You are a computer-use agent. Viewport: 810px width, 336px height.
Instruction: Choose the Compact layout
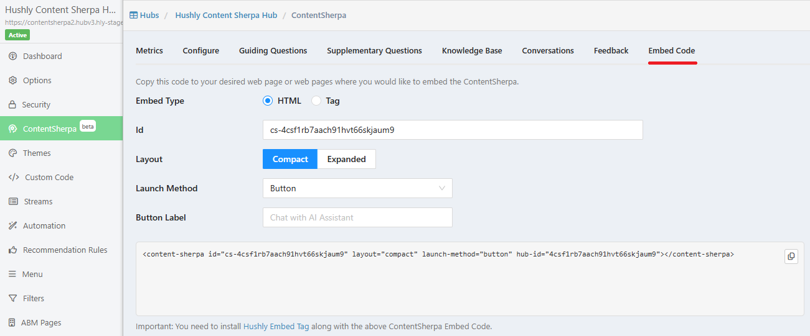click(290, 159)
